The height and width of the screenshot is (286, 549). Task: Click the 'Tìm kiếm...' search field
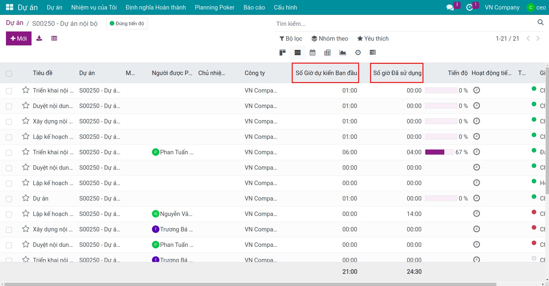[404, 24]
